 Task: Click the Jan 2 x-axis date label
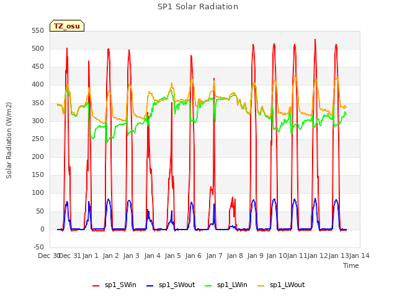[110, 256]
